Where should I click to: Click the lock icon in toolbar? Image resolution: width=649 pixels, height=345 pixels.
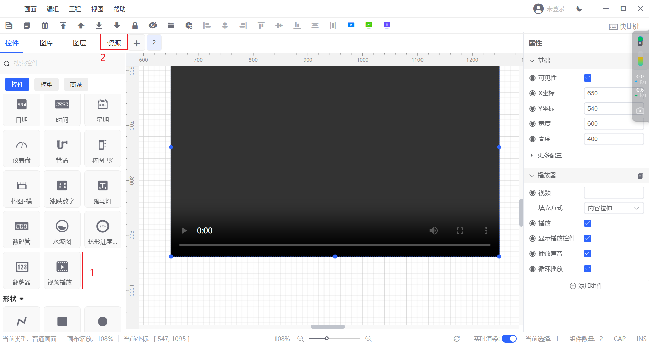pyautogui.click(x=135, y=25)
